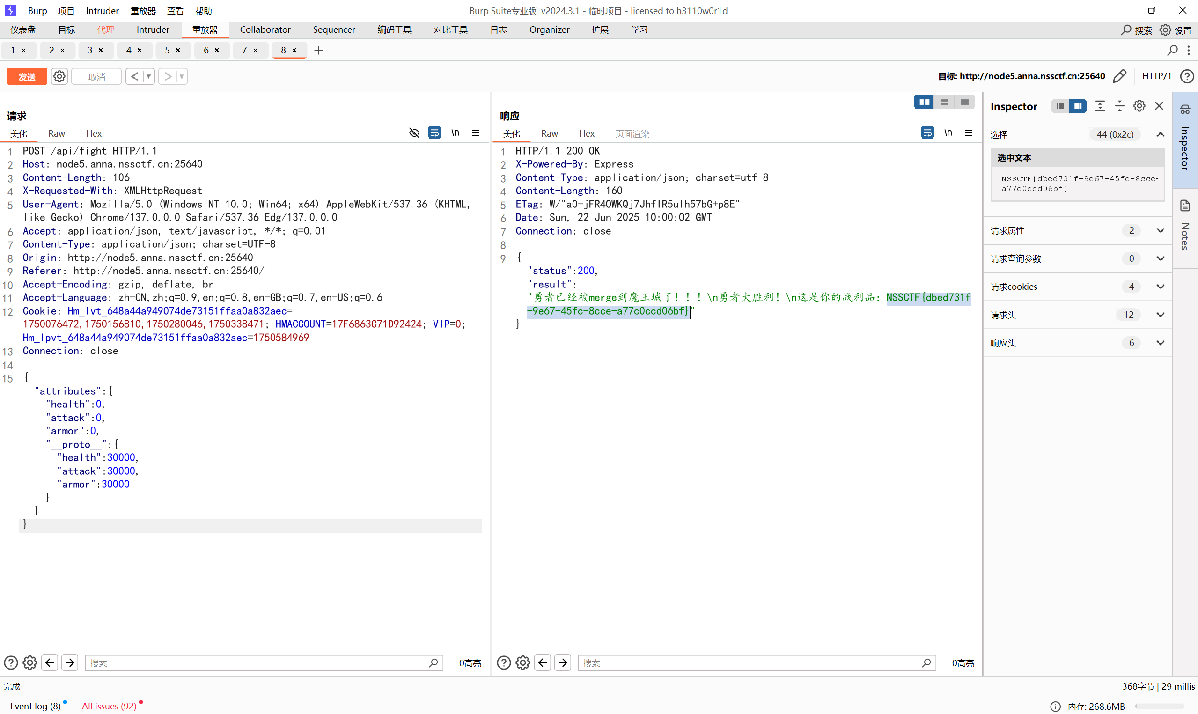This screenshot has height=714, width=1198.
Task: Add a new Repeater tab with plus
Action: (x=318, y=50)
